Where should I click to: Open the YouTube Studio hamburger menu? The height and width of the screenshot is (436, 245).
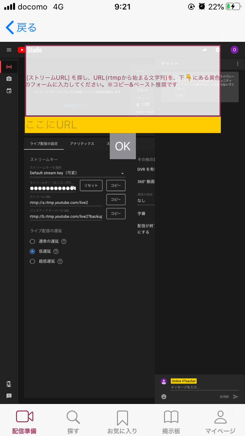click(x=9, y=50)
